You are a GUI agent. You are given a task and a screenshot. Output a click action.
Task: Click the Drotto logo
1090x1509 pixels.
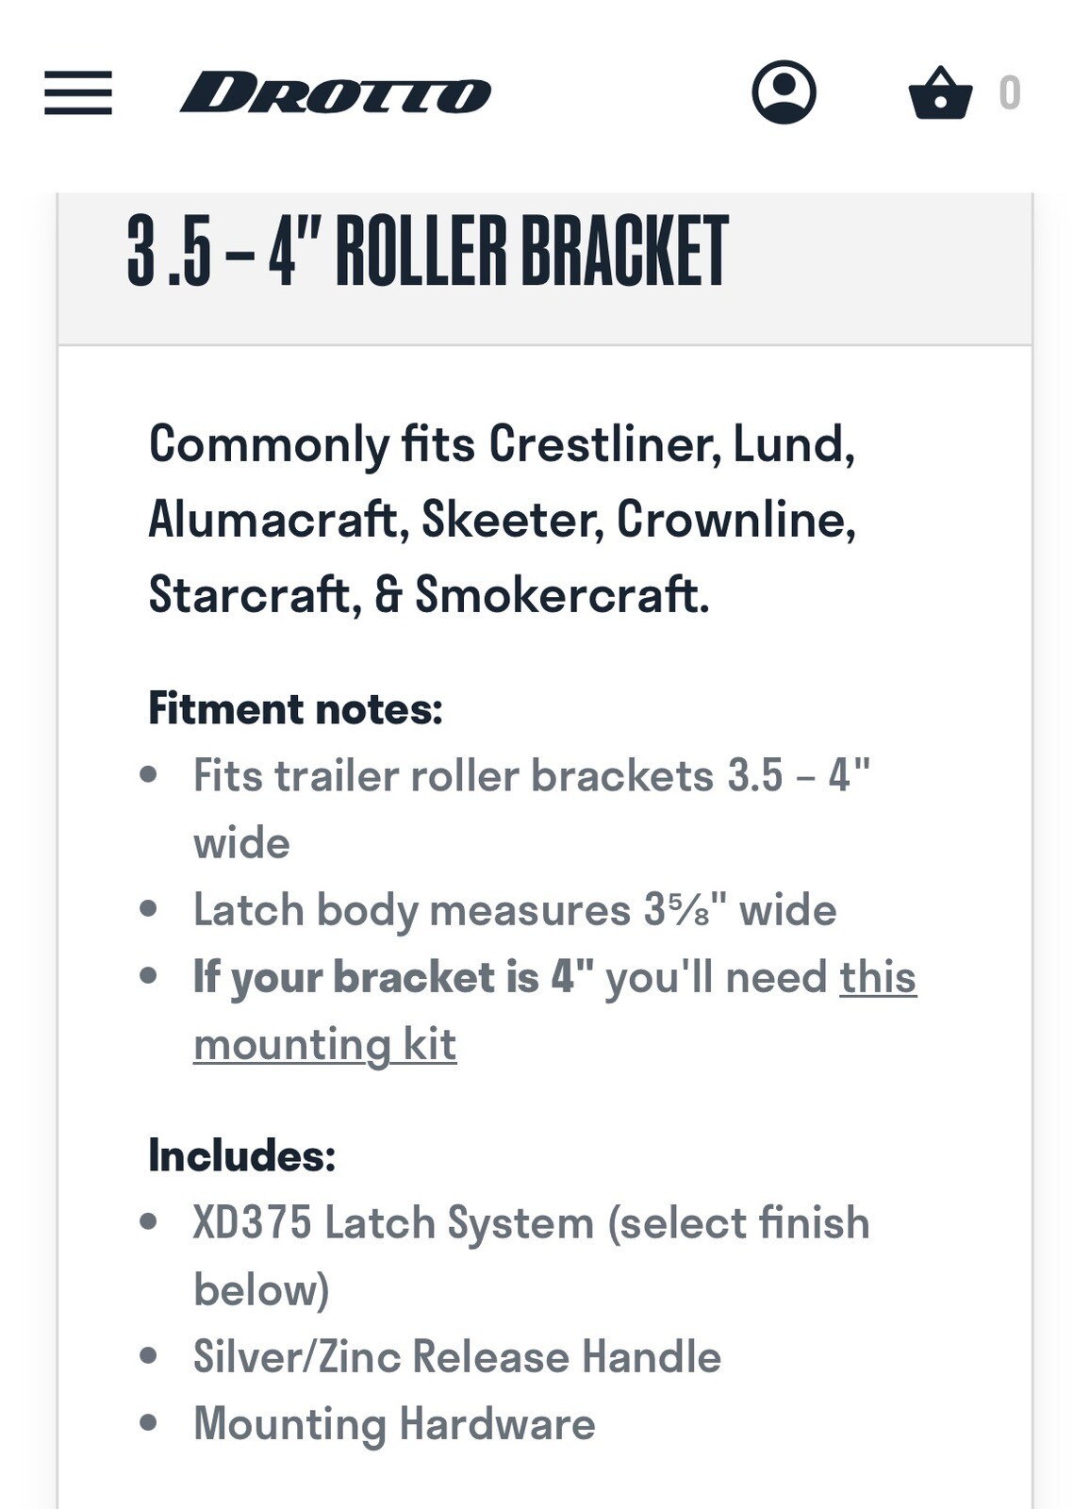(x=335, y=93)
